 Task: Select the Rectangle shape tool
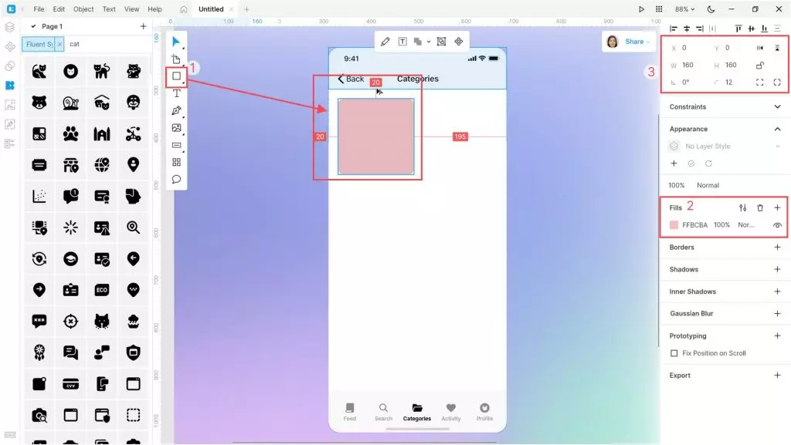(176, 76)
